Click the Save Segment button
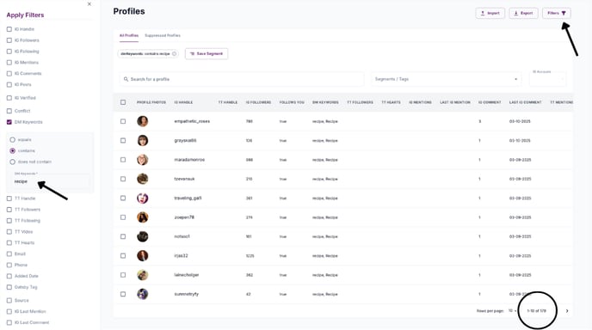This screenshot has width=592, height=330. [207, 54]
